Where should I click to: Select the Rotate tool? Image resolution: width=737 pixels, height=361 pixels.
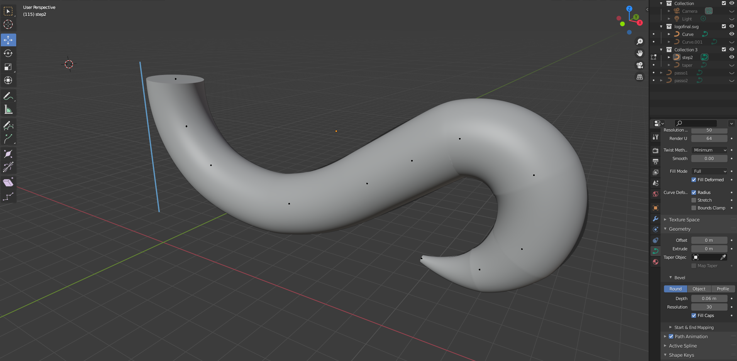(x=8, y=53)
